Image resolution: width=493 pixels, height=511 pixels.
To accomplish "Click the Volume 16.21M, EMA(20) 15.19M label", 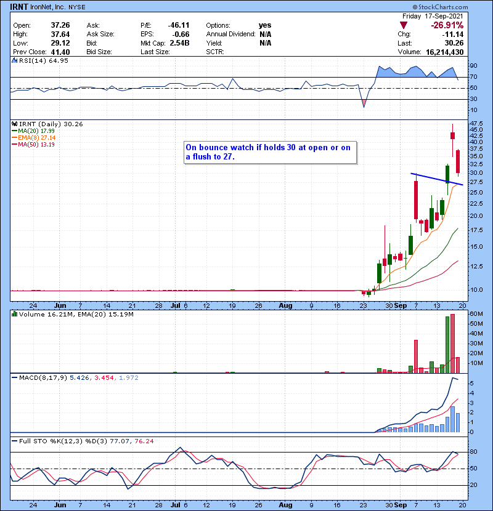I will [76, 314].
